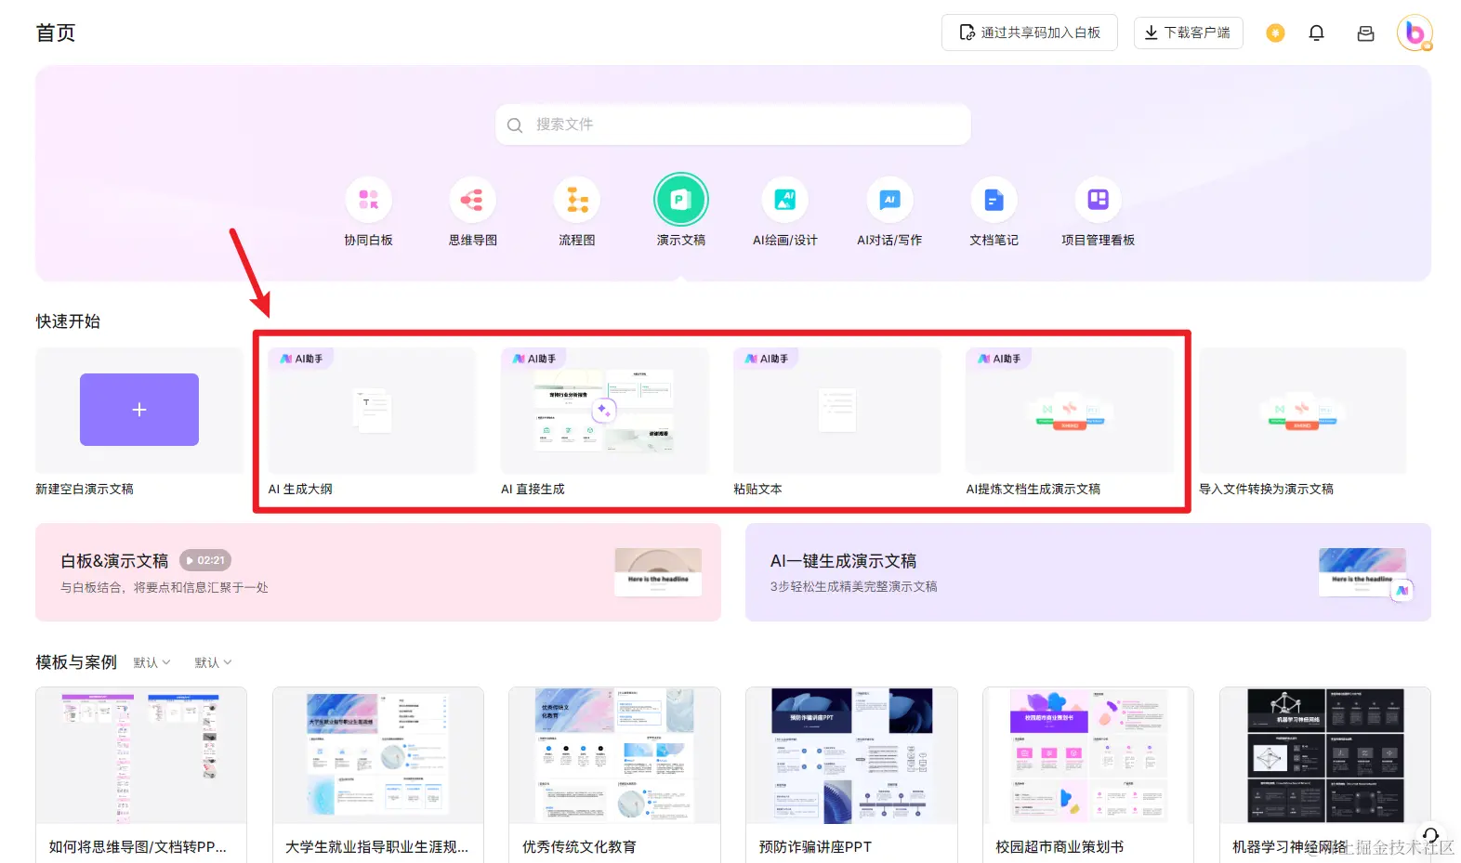
Task: Click the slide preview image in purple banner
Action: click(1362, 571)
